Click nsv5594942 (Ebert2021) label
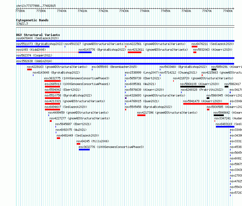The width and height of the screenshot is (242, 206). point(63,90)
